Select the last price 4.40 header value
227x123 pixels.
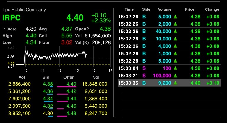point(75,18)
